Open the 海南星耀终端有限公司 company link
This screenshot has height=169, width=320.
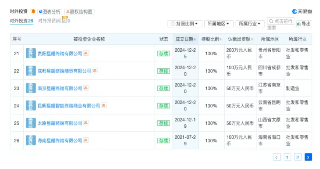pos(60,140)
